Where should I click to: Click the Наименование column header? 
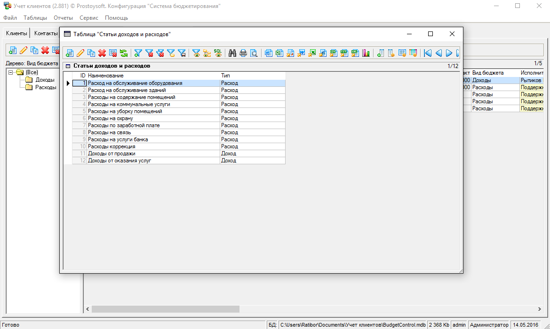pos(106,76)
